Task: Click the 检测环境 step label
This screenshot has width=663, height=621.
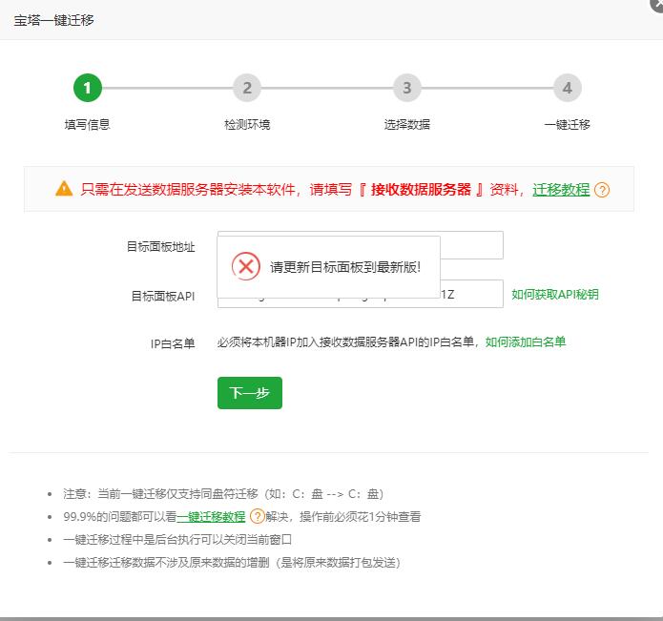Action: [x=247, y=125]
